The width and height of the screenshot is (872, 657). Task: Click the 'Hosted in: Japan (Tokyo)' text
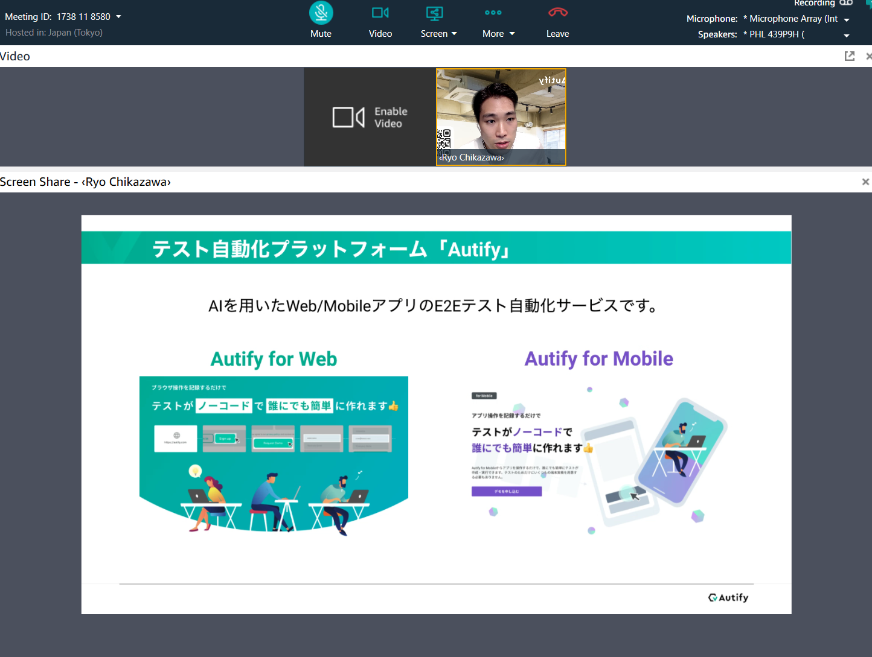tap(54, 33)
